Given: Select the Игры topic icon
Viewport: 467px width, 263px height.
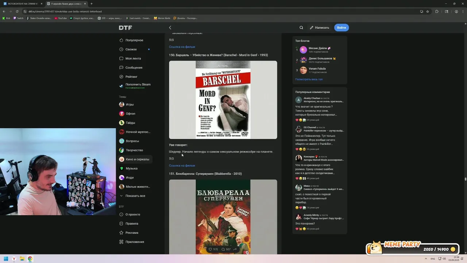Looking at the screenshot, I should [x=121, y=104].
